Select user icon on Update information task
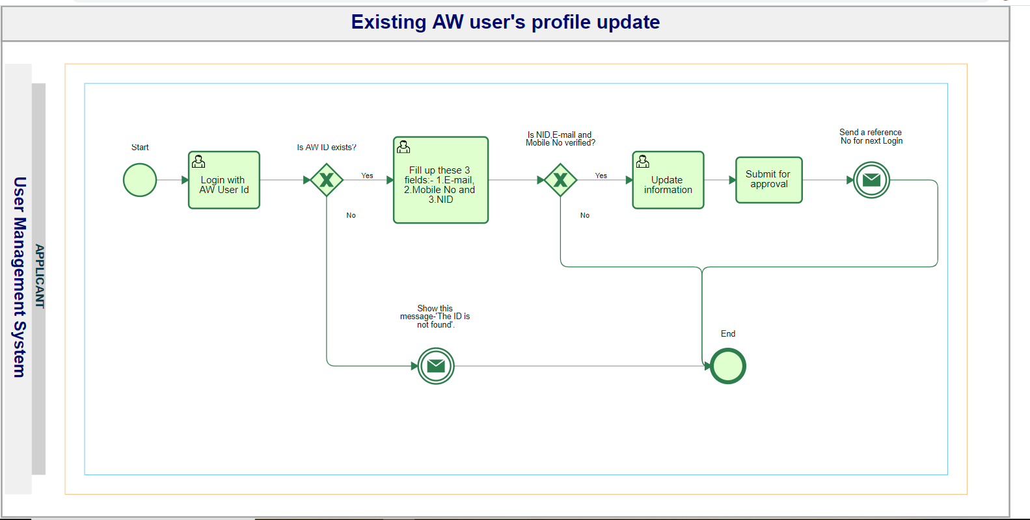 pyautogui.click(x=643, y=161)
